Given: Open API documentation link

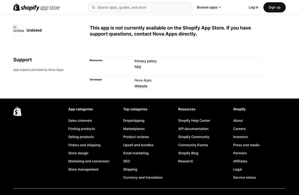Looking at the screenshot, I should pyautogui.click(x=193, y=129).
